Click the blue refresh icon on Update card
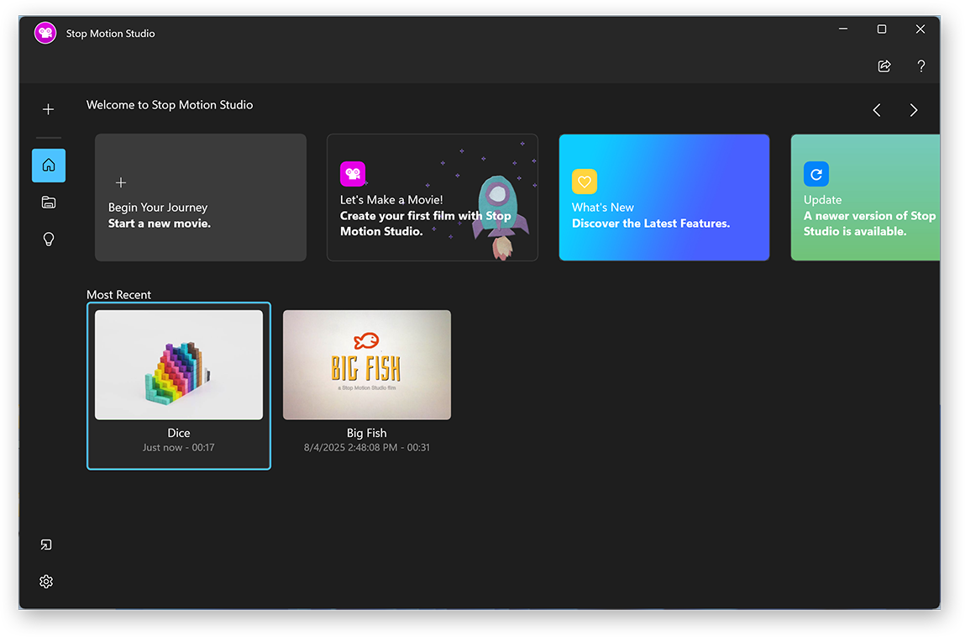Screen dimensions: 965x637 point(816,174)
